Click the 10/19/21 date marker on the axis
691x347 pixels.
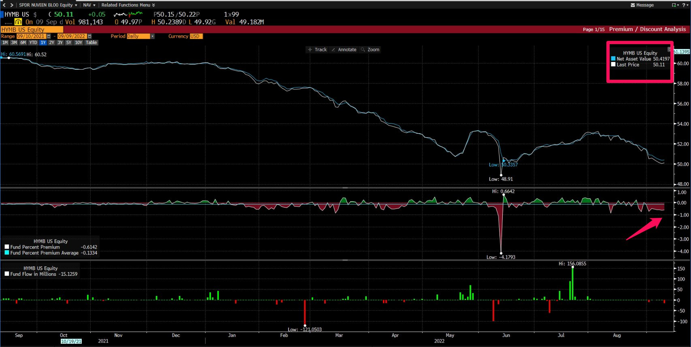pos(71,341)
